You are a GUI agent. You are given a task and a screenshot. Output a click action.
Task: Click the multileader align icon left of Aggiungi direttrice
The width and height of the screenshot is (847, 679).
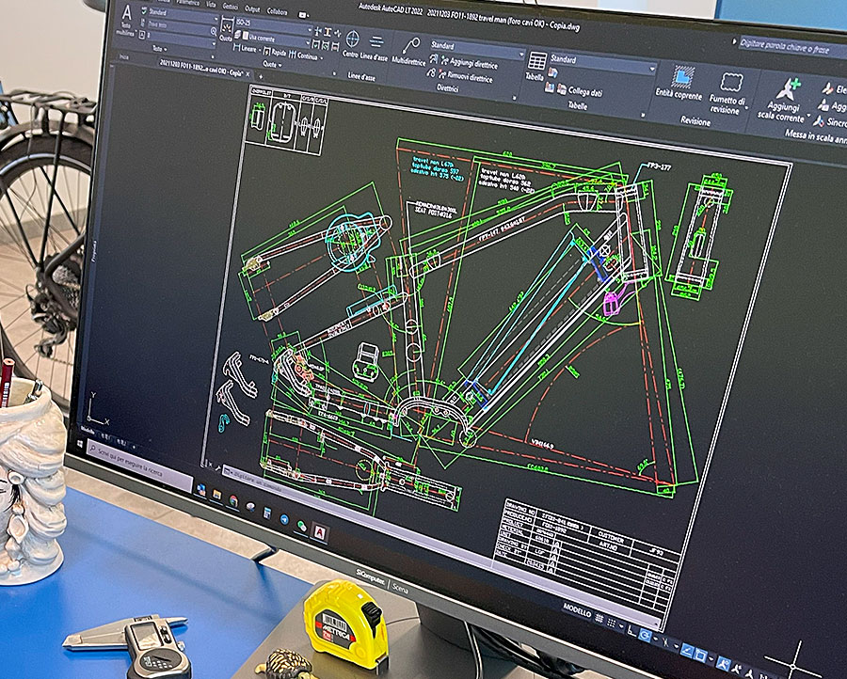point(433,59)
